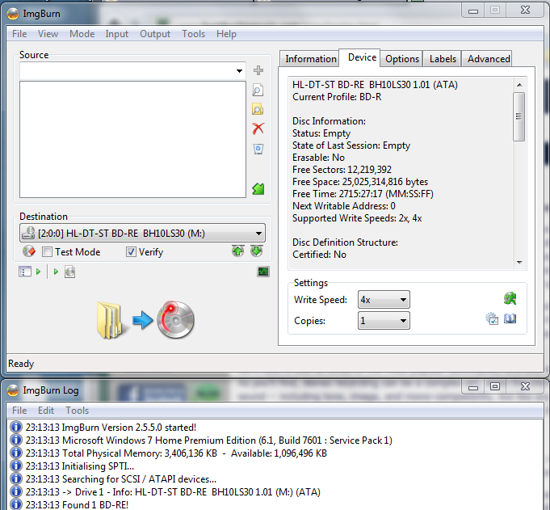Screen dimensions: 550x510
Task: Open Tools menu in ImgBurn Log window
Action: coord(78,411)
